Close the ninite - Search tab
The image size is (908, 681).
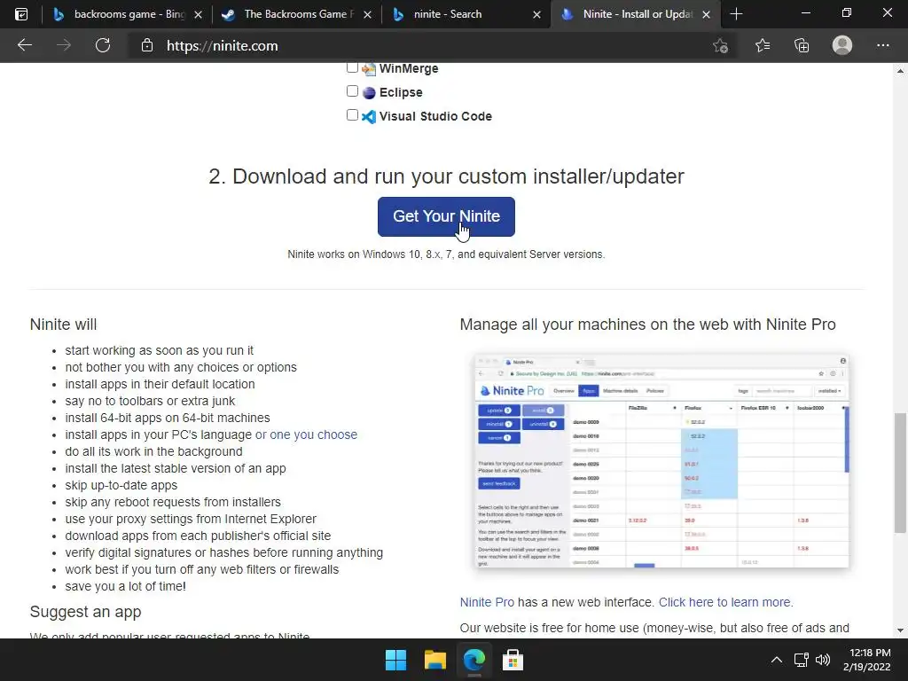(x=536, y=14)
